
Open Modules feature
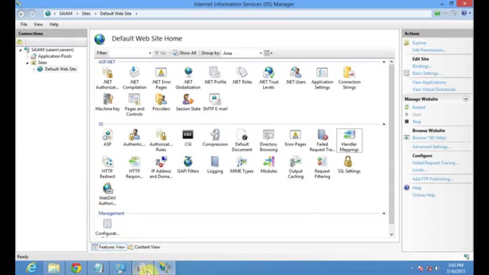tap(269, 164)
